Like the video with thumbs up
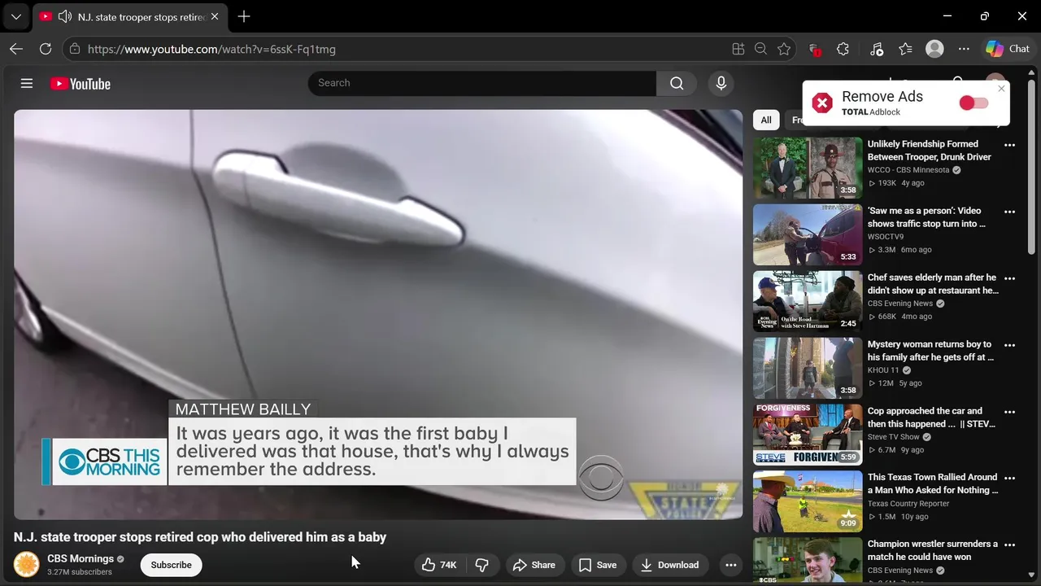 click(x=440, y=565)
